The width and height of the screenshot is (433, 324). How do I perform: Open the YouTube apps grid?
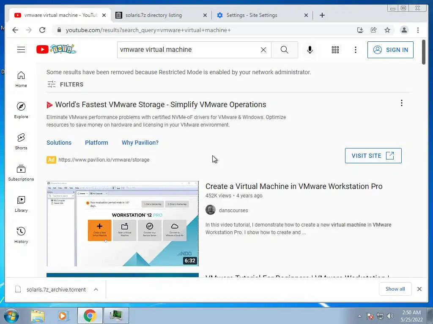(x=335, y=50)
